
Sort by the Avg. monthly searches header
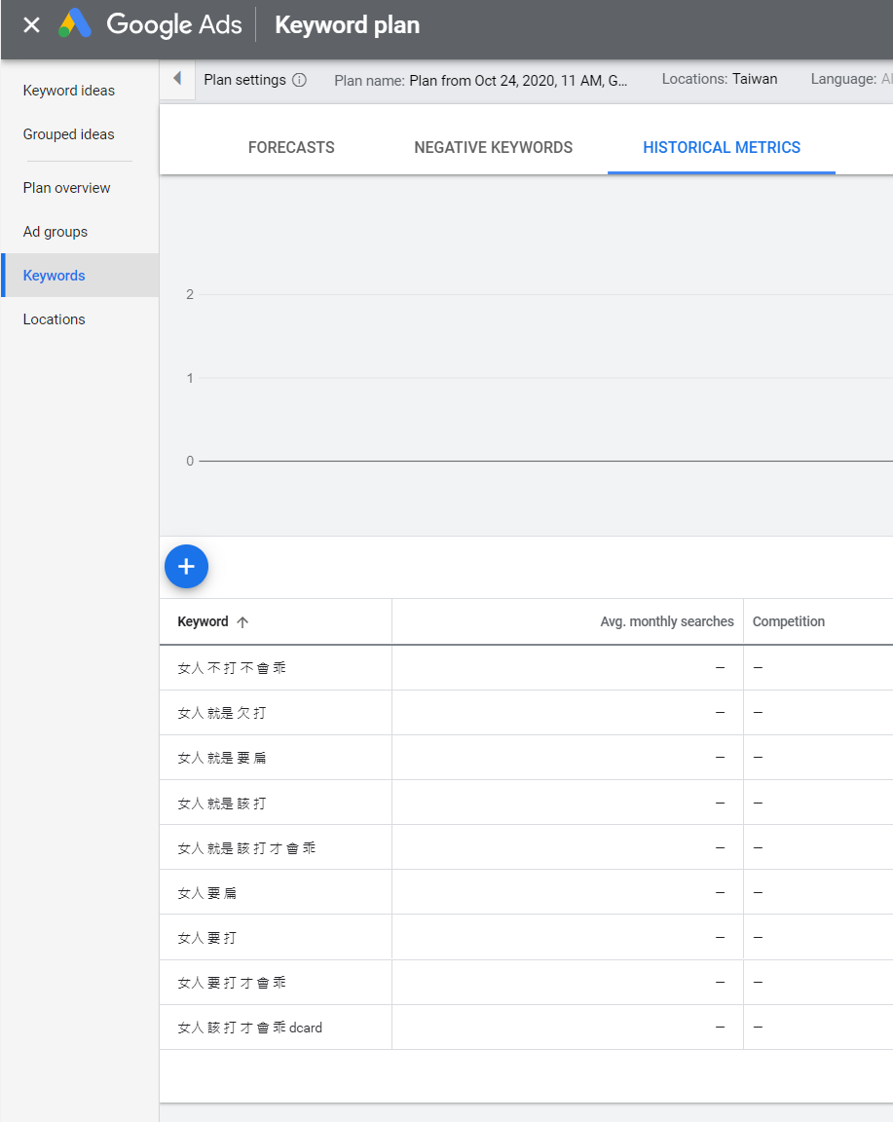coord(666,622)
